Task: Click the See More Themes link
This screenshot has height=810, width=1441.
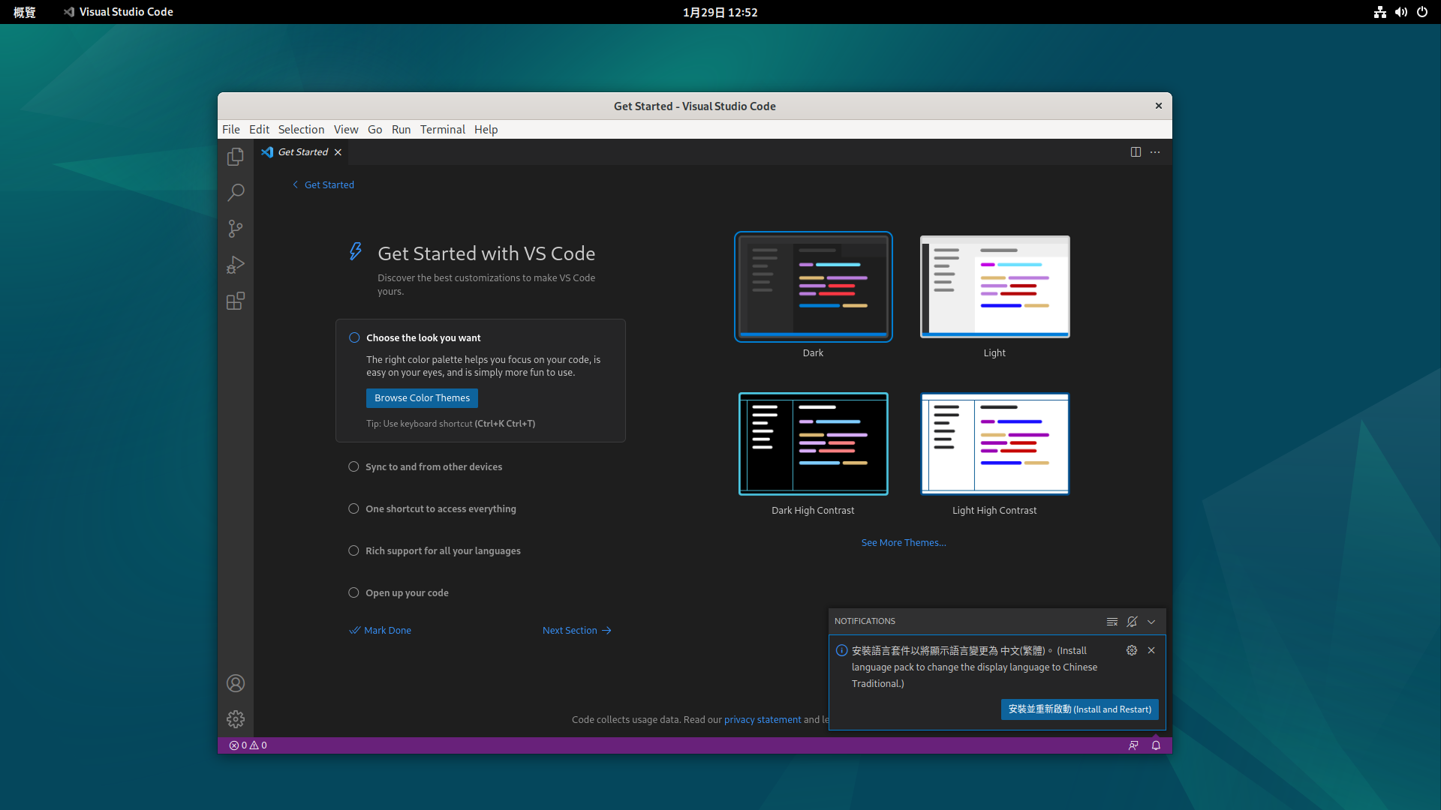Action: pos(903,542)
